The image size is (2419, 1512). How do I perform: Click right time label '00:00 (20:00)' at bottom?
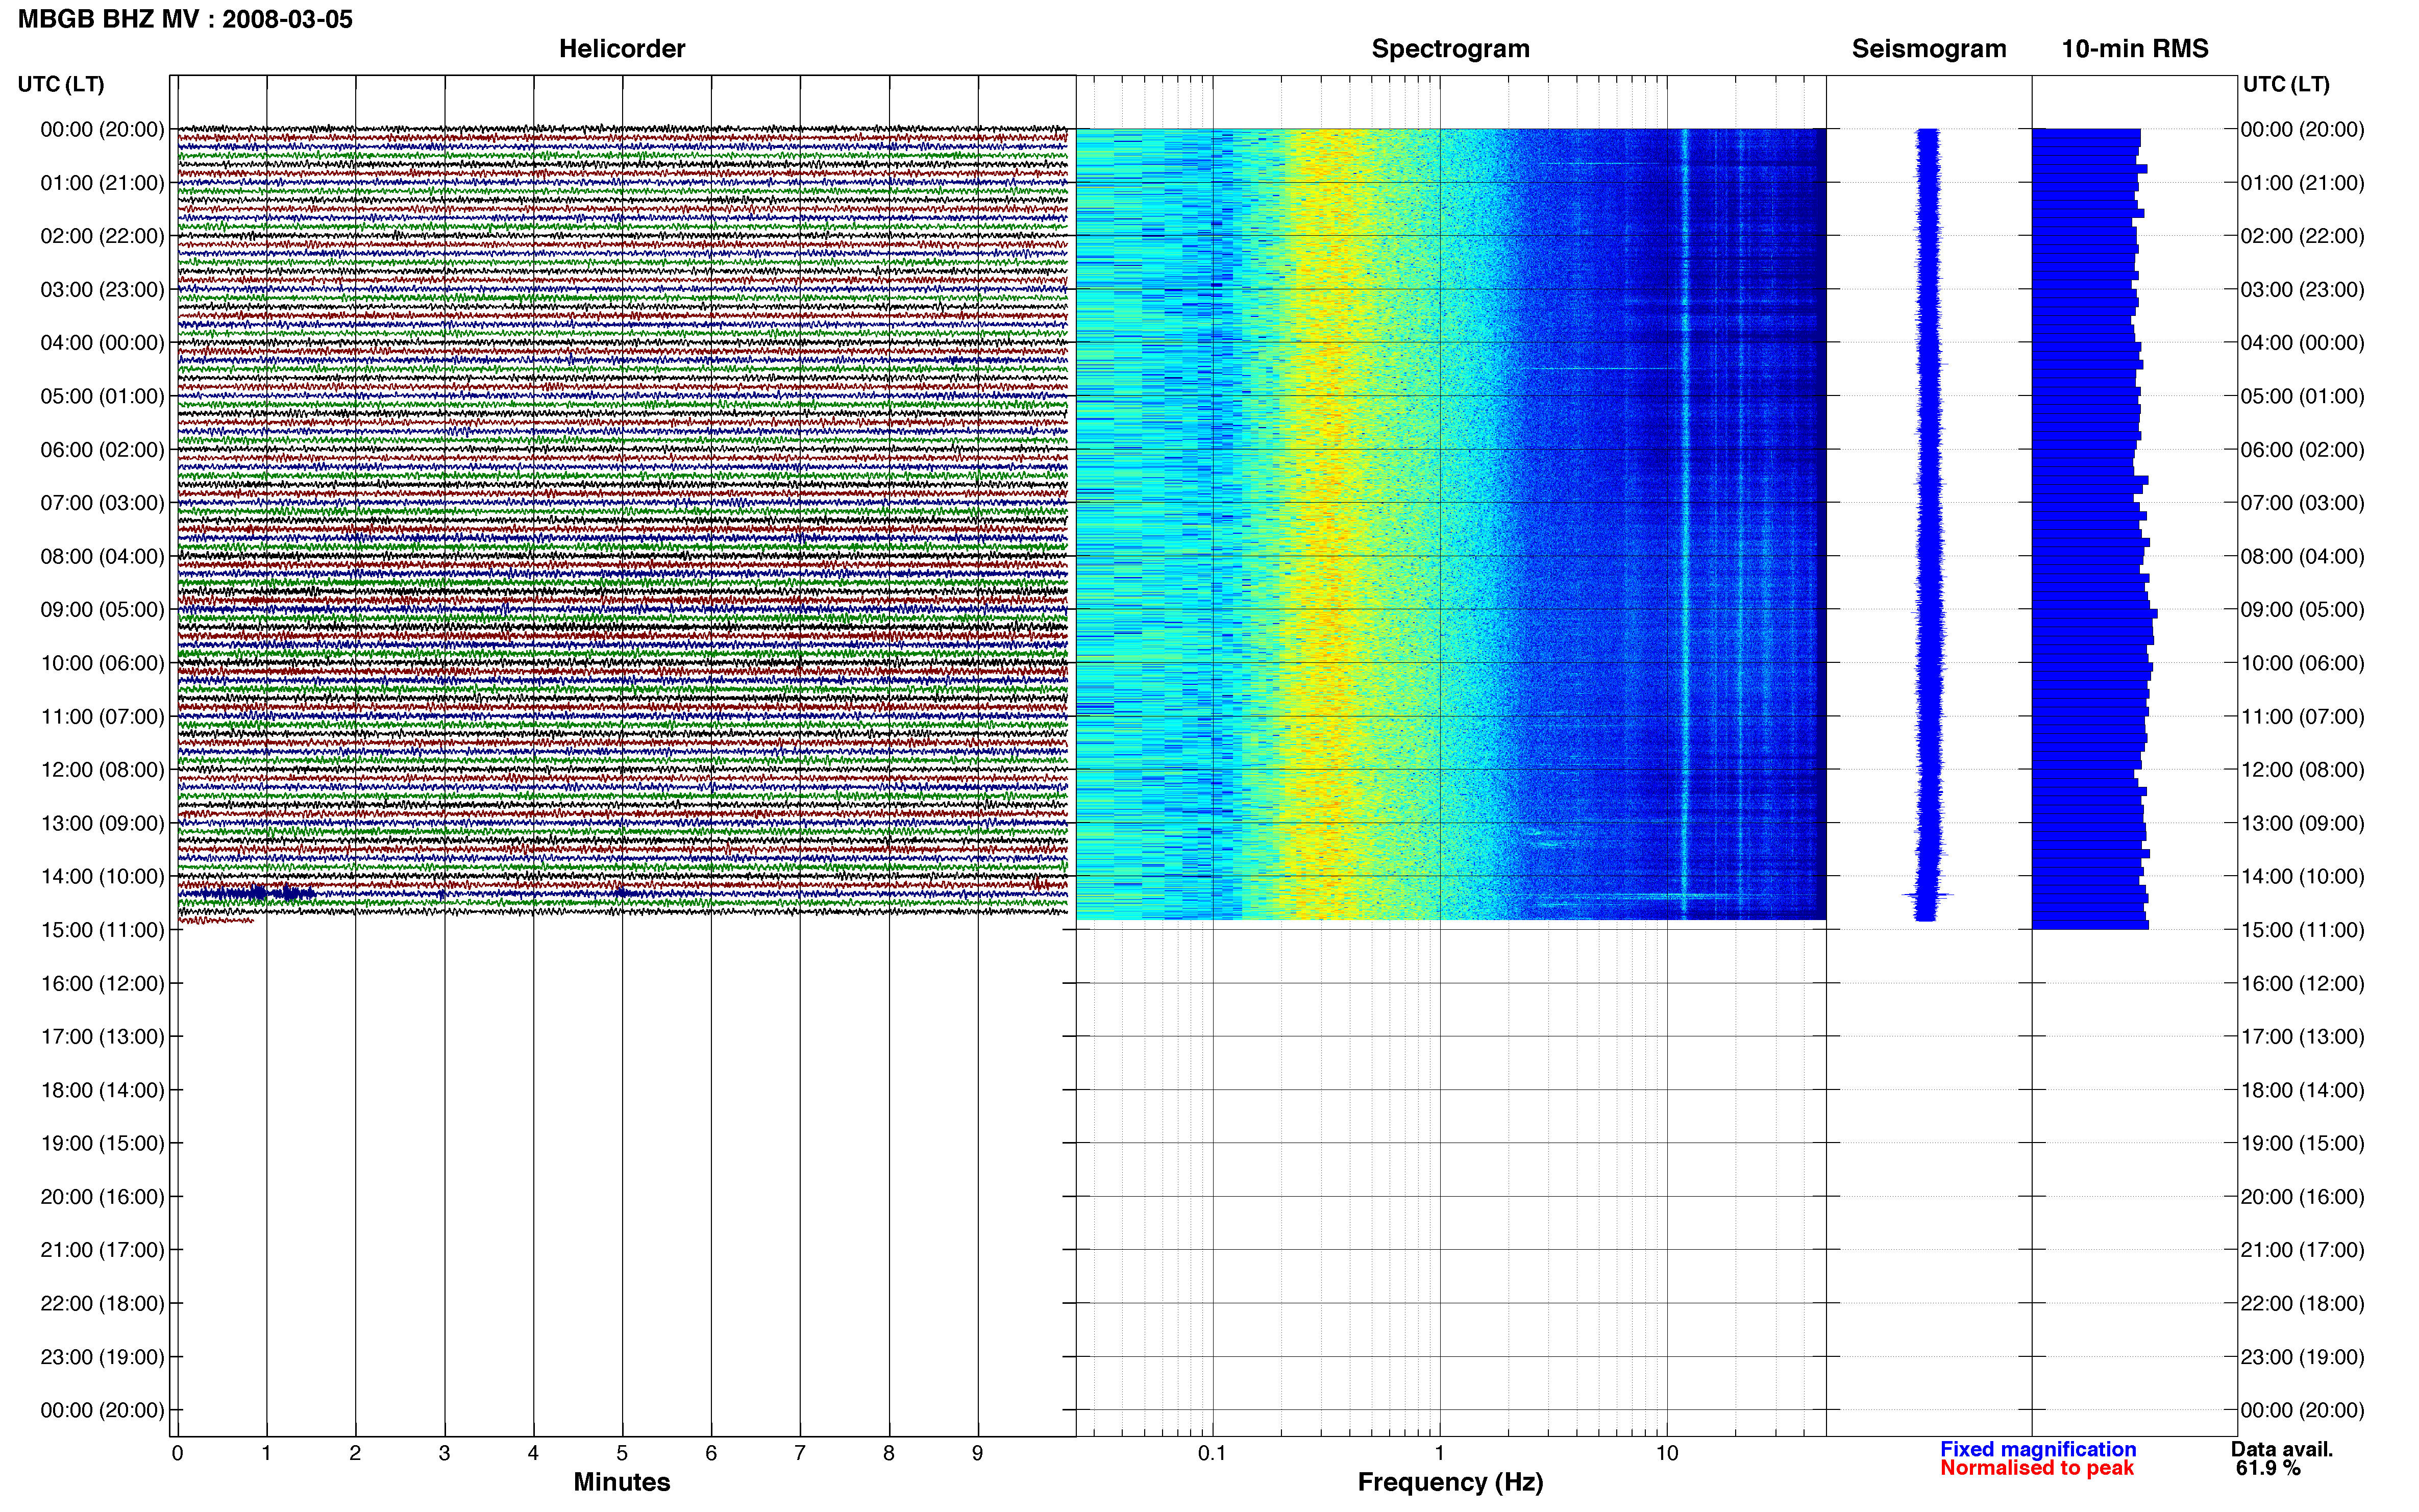pos(2302,1410)
